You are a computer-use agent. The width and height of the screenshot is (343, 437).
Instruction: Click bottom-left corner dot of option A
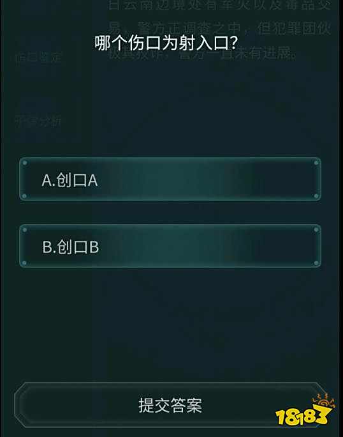pyautogui.click(x=24, y=196)
